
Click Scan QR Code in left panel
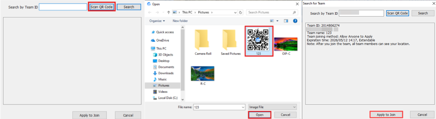coord(101,7)
